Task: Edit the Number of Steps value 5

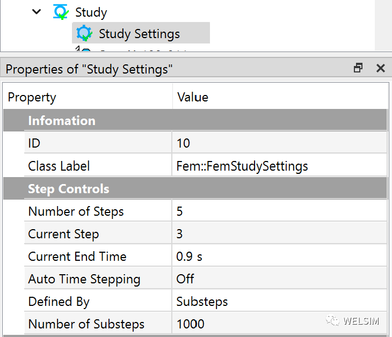Action: pyautogui.click(x=279, y=211)
